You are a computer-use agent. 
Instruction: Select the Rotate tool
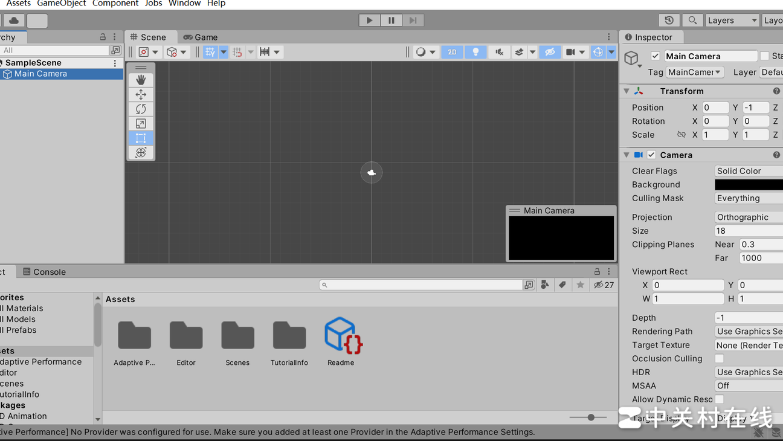(x=141, y=109)
